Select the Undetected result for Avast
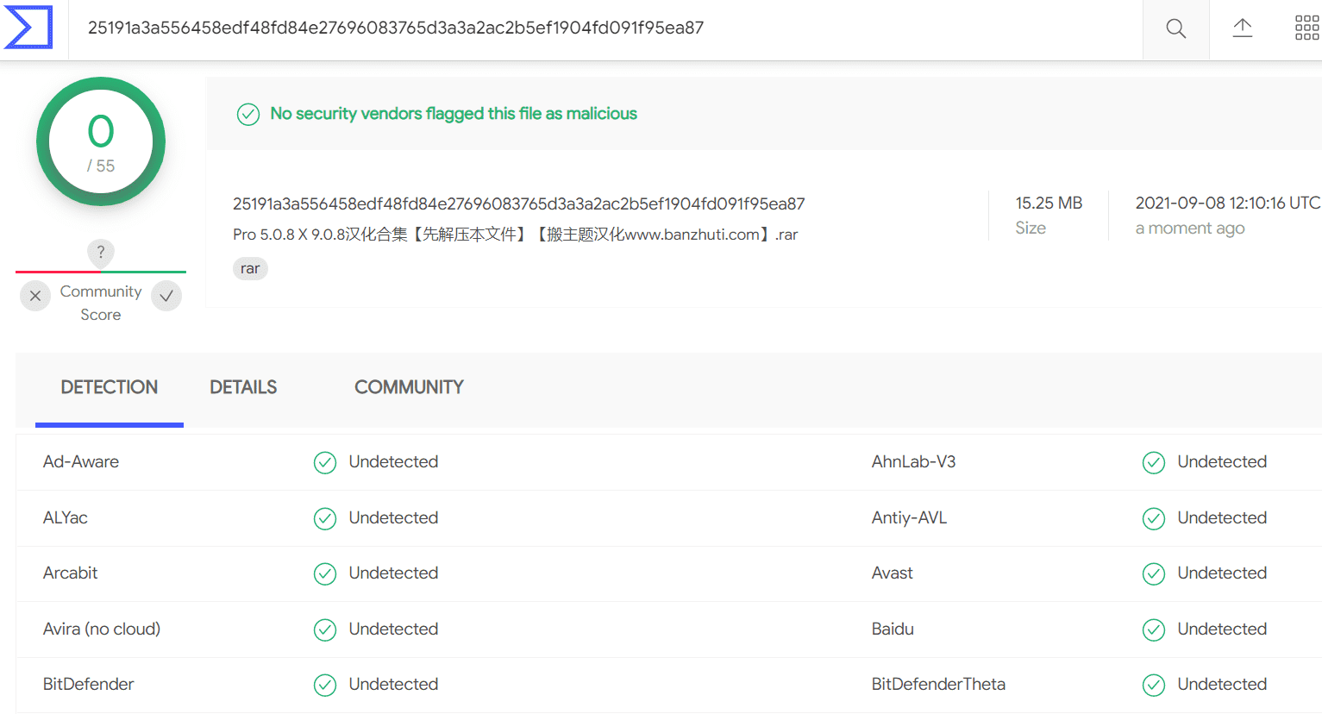 pyautogui.click(x=1222, y=573)
